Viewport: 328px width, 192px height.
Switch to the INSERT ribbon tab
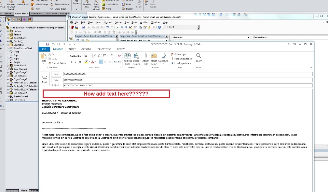coord(72,49)
